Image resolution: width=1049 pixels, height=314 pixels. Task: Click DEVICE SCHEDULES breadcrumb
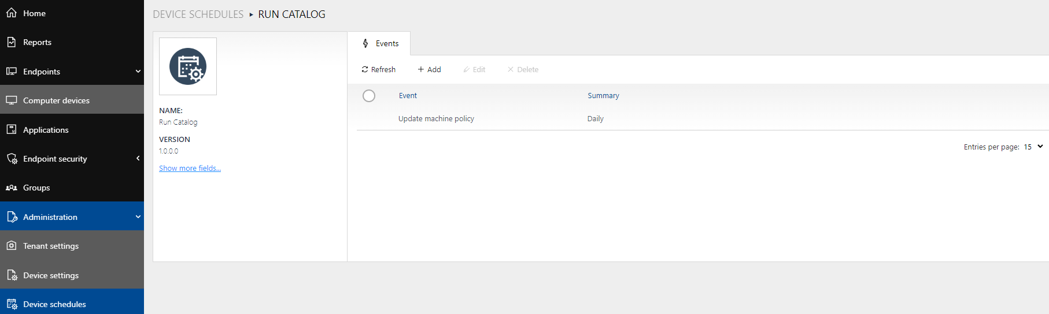pos(198,14)
